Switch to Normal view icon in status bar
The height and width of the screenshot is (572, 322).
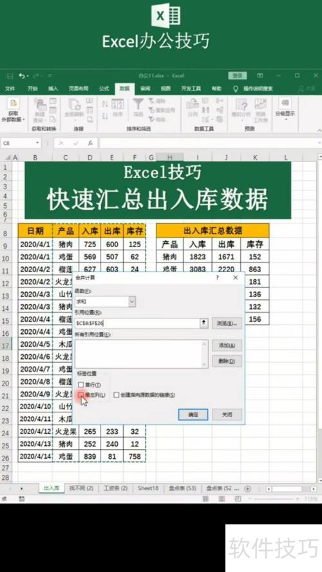coord(206,498)
